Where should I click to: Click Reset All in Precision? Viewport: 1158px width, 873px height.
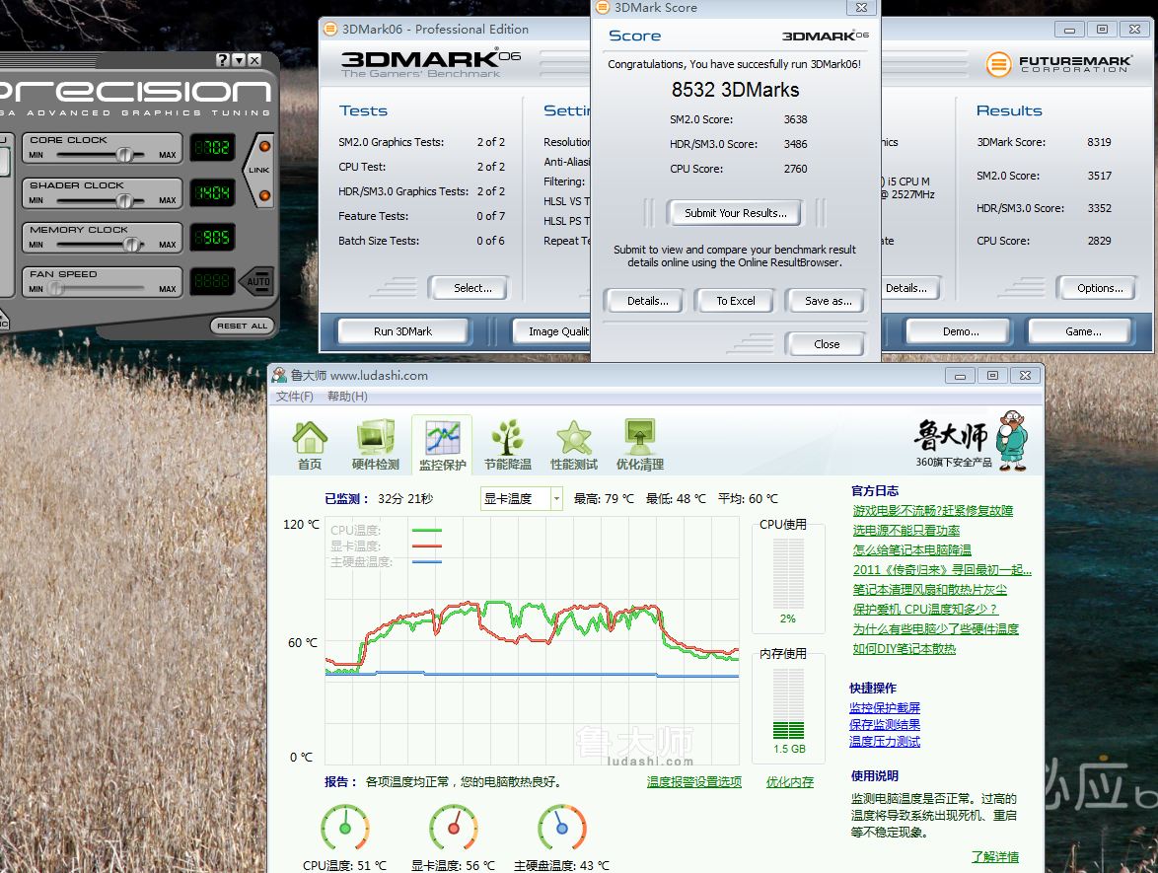pyautogui.click(x=243, y=326)
